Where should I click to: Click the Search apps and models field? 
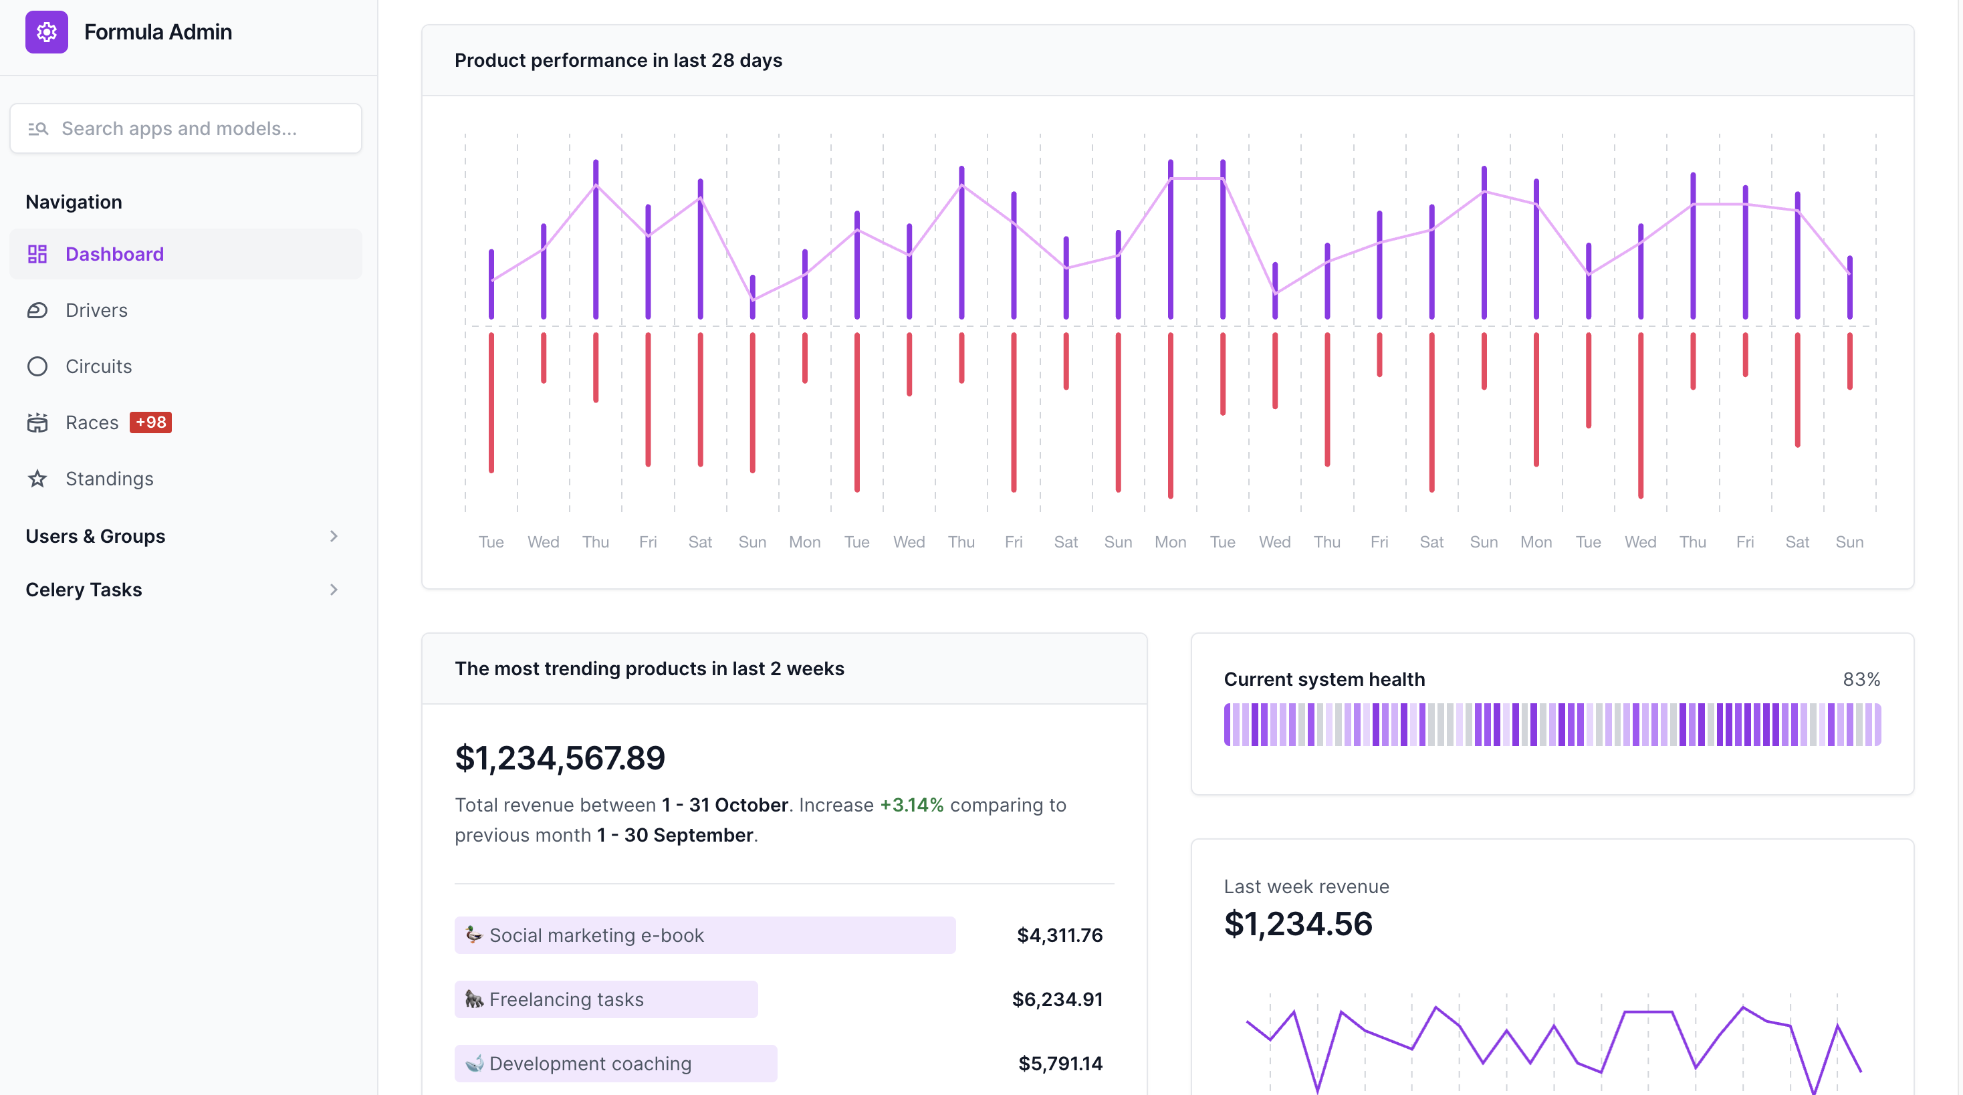[185, 129]
